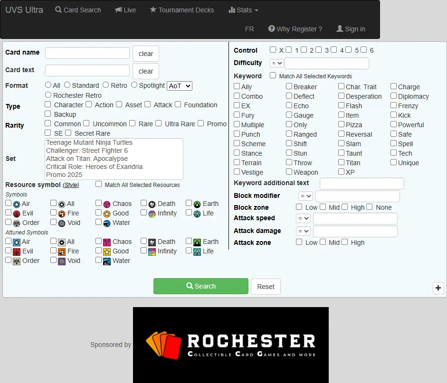Click the attuned Infinity symbol icon

[x=152, y=252]
